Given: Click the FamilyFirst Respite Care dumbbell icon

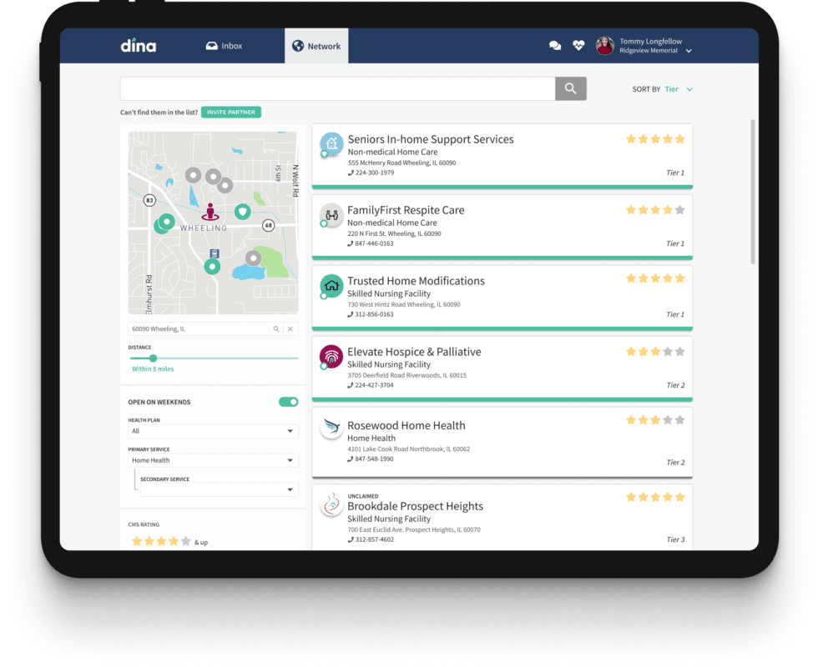Looking at the screenshot, I should 331,215.
